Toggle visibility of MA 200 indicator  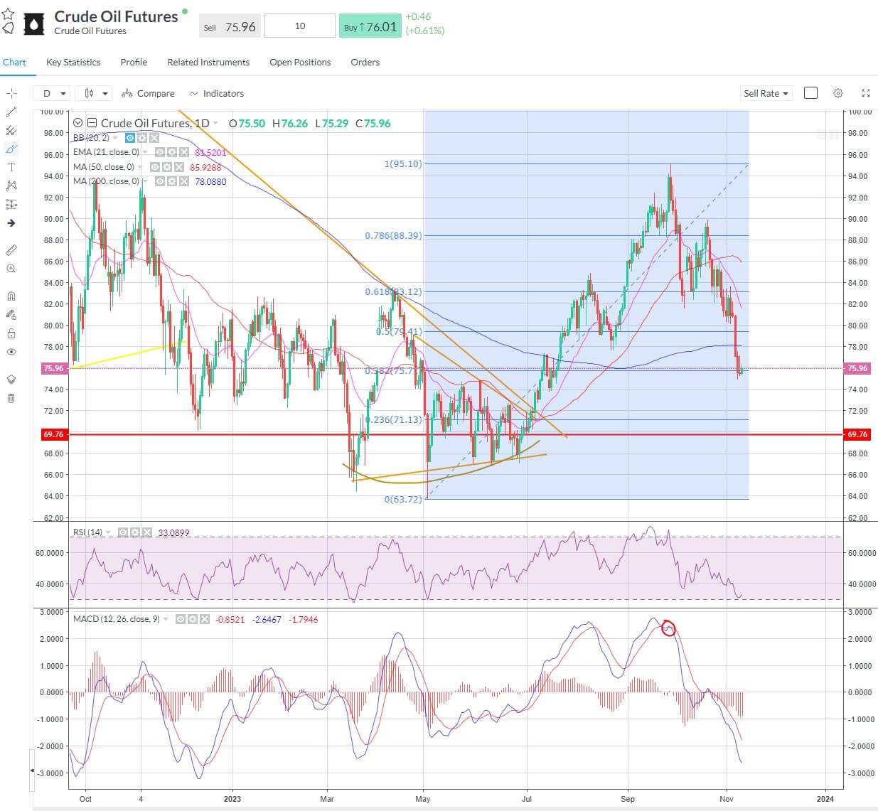pyautogui.click(x=160, y=181)
